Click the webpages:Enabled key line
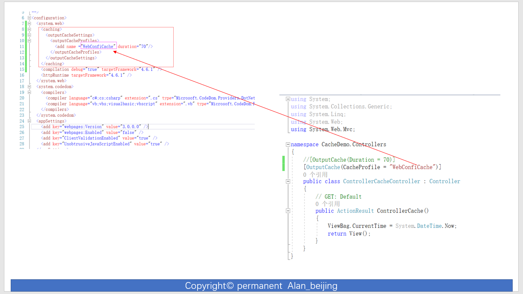The height and width of the screenshot is (294, 523). point(92,132)
